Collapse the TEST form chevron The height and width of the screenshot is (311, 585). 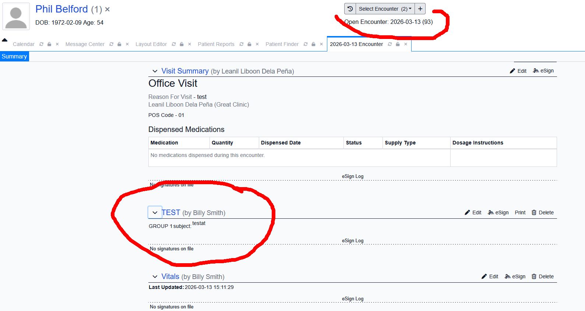[155, 212]
